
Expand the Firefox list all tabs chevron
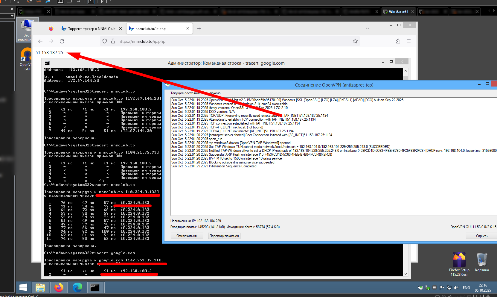pos(367,28)
